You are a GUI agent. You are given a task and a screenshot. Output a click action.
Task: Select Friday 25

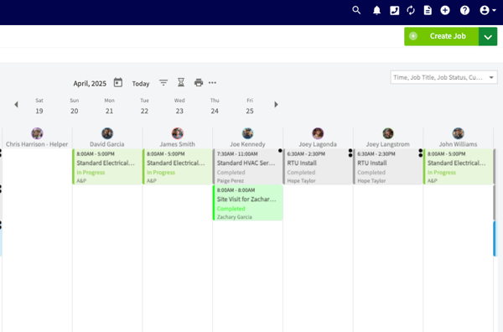250,106
